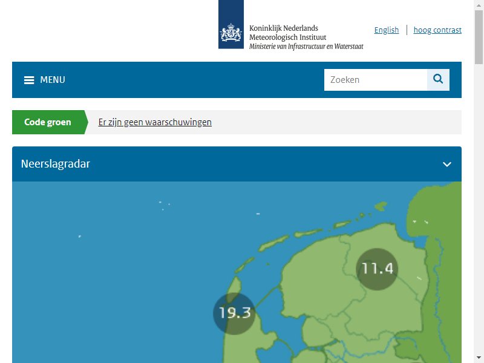Image resolution: width=484 pixels, height=363 pixels.
Task: Click the page vertical scrollbar thumb
Action: [x=479, y=37]
